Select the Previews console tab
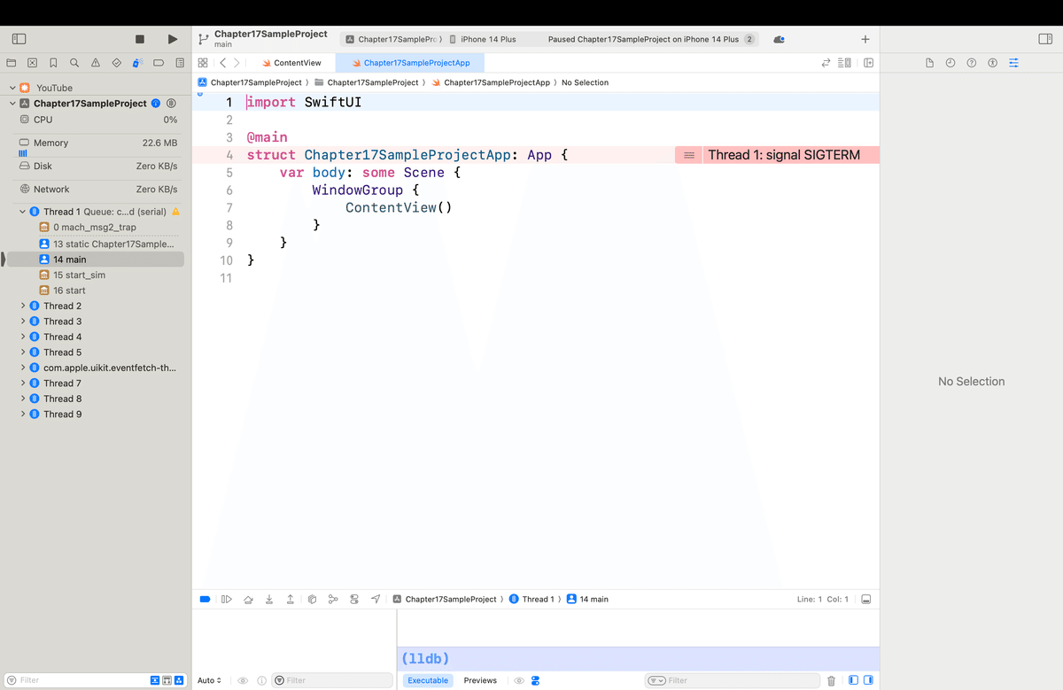1063x690 pixels. 480,680
